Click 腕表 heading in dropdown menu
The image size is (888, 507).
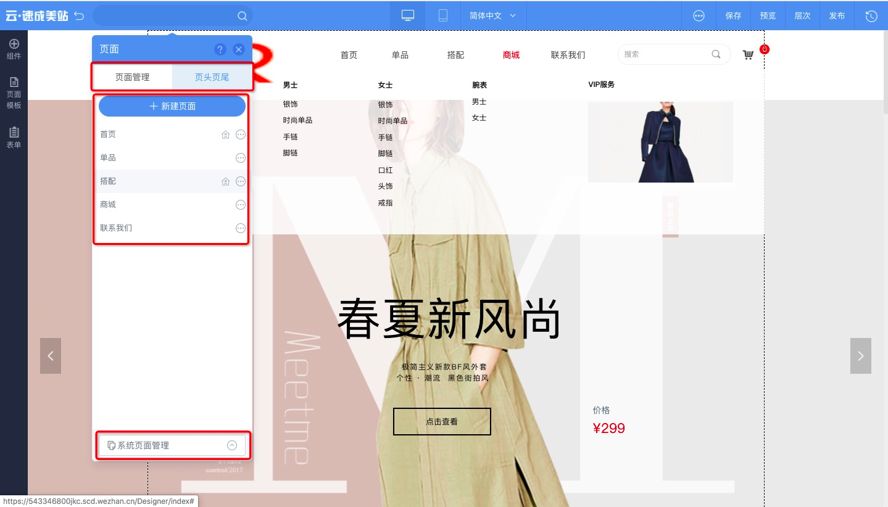(479, 85)
